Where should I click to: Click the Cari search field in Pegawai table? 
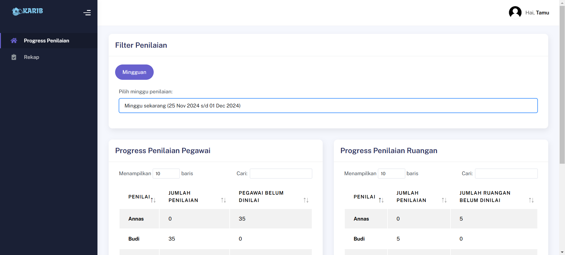(281, 174)
